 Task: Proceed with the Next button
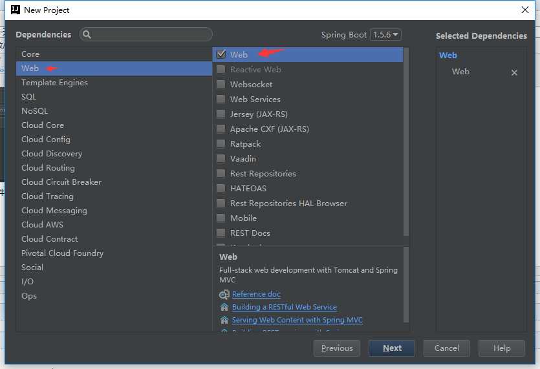pos(392,348)
